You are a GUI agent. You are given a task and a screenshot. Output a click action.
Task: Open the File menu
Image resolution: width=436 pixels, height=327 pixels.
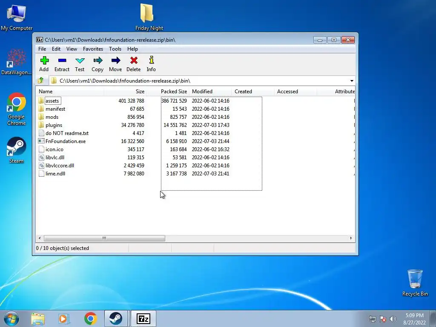coord(42,49)
